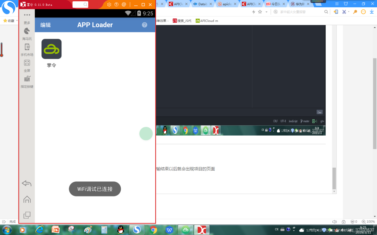The width and height of the screenshot is (377, 235).
Task: Click the play sidebar toggle by 完成
Action: click(4, 222)
